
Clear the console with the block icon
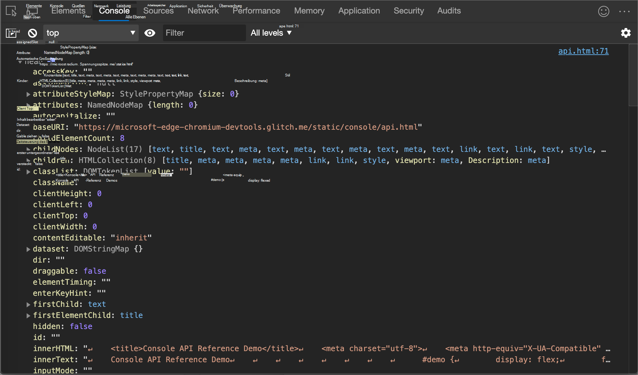33,33
